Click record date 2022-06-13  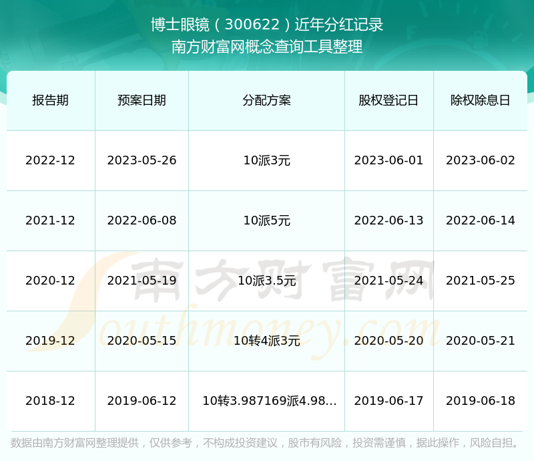[x=388, y=220]
